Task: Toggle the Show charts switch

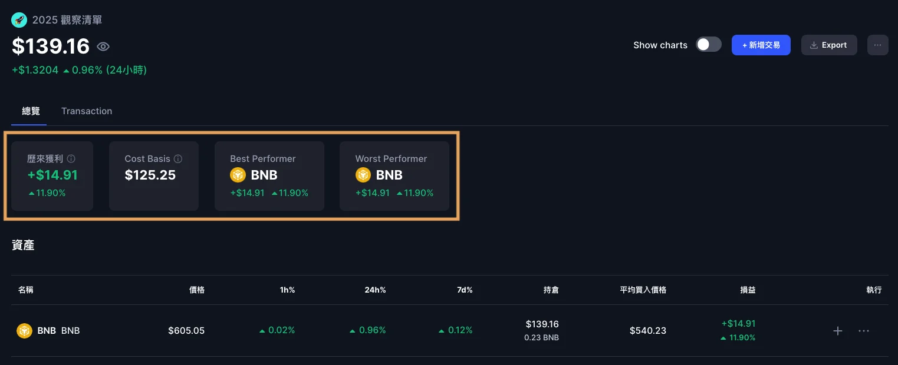Action: [x=708, y=45]
